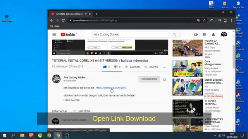Open the editan desktop icon
This screenshot has height=139, width=248.
tap(225, 5)
